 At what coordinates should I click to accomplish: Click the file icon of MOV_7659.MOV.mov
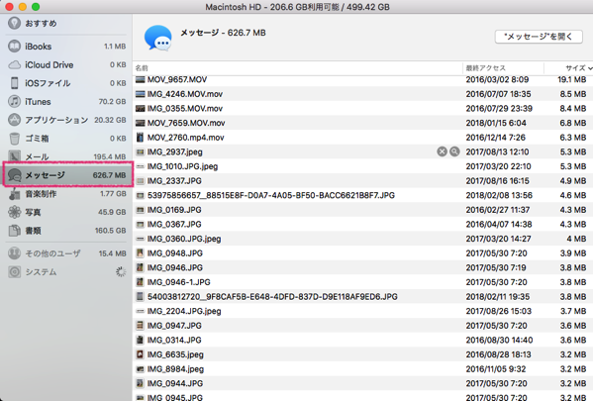[x=141, y=123]
